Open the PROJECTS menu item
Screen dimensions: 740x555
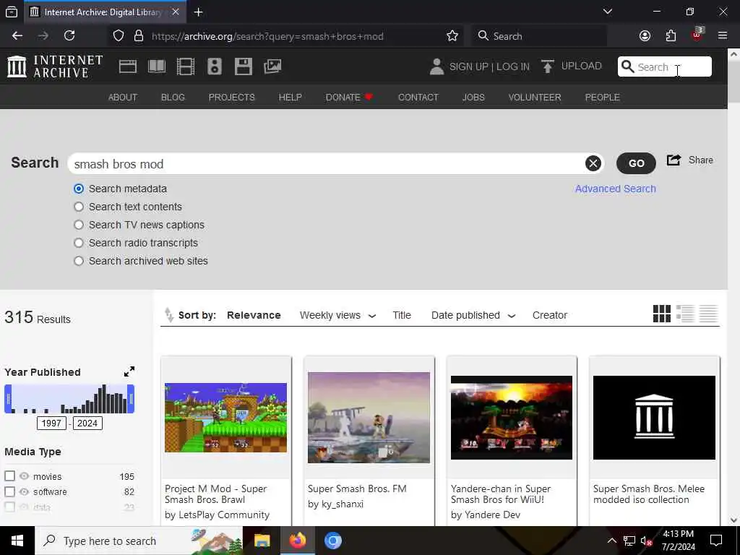pos(232,98)
